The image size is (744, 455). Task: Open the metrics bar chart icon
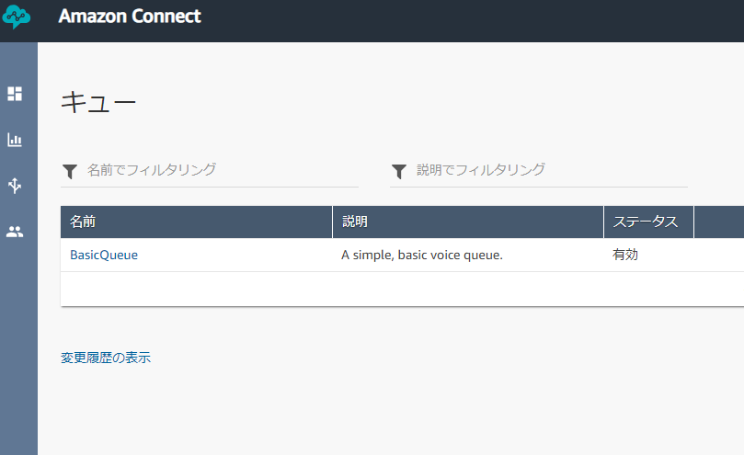[15, 140]
